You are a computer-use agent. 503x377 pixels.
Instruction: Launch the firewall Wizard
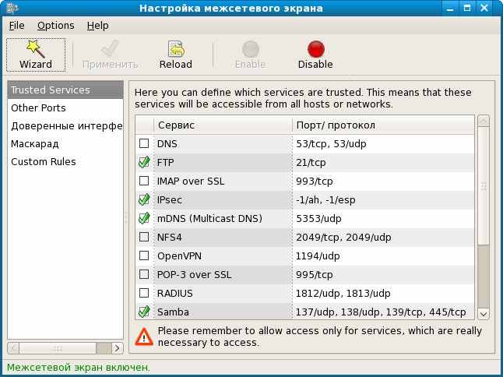point(36,55)
